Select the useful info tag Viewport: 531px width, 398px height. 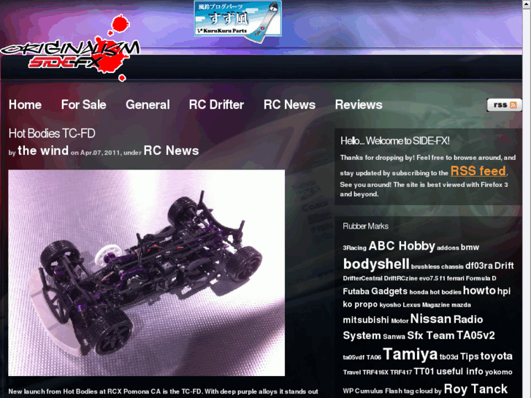pyautogui.click(x=459, y=371)
